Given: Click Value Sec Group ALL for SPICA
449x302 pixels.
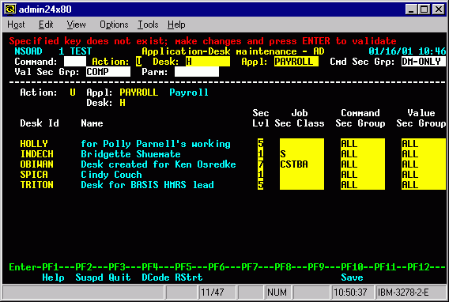Looking at the screenshot, I should 424,175.
